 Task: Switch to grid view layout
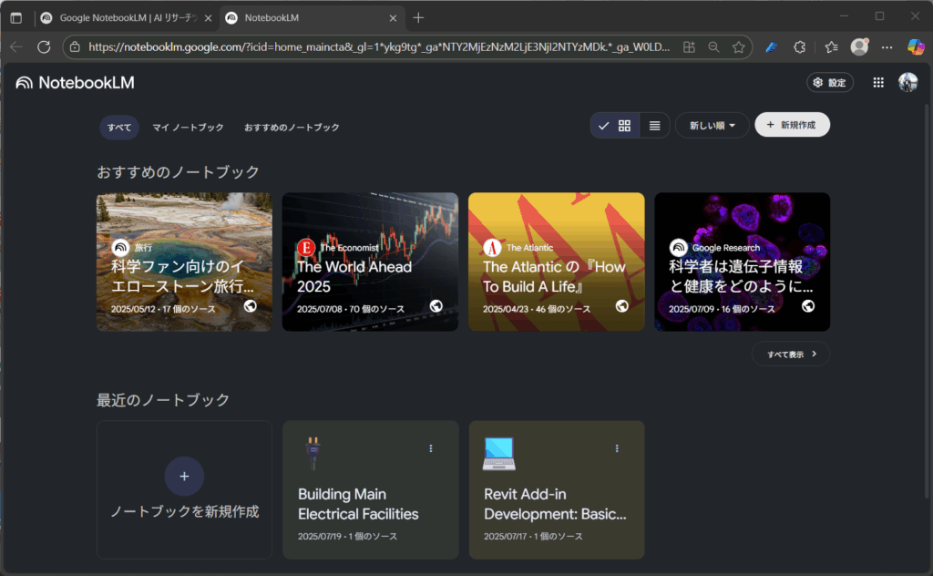click(x=624, y=126)
